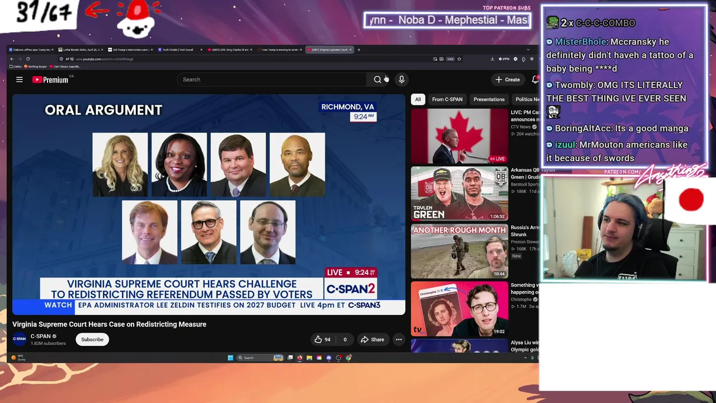
Task: Start voice search with the microphone icon
Action: pos(401,79)
